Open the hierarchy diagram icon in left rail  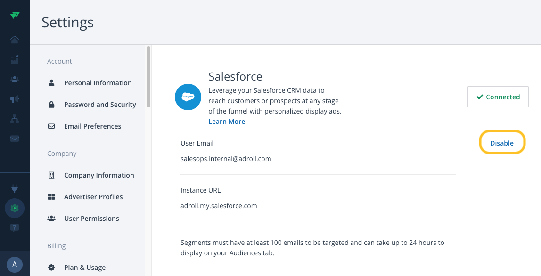[x=15, y=119]
